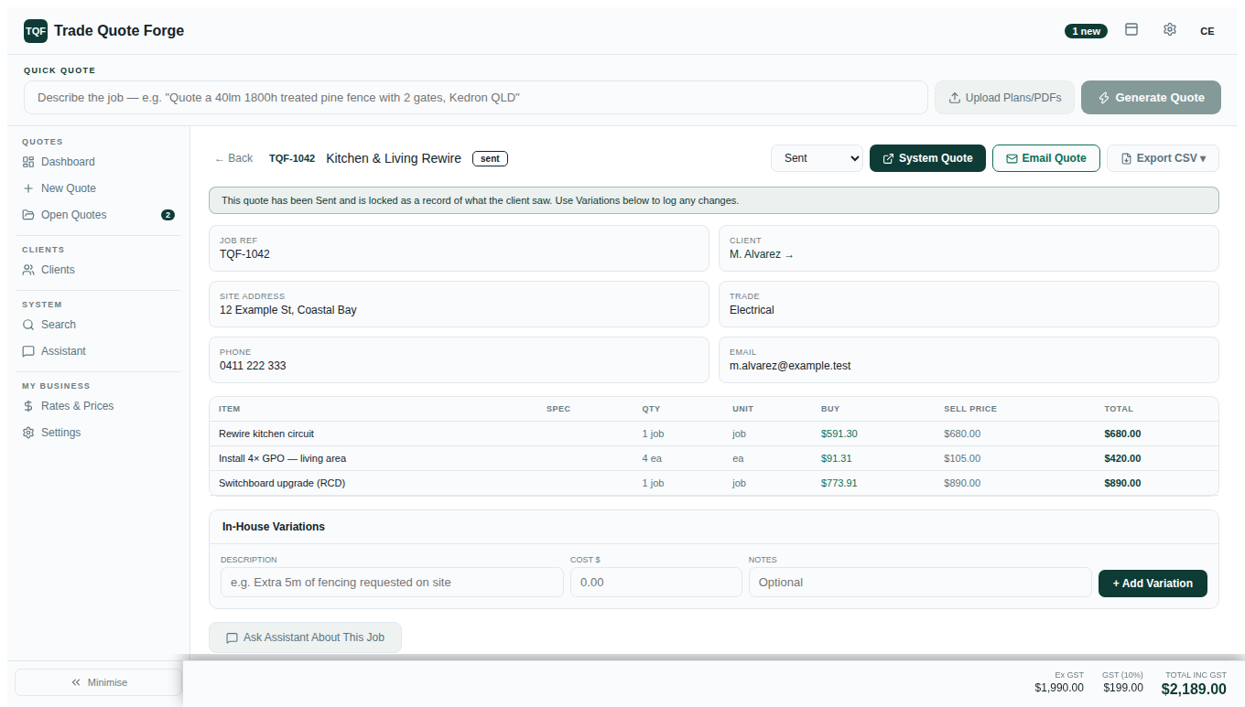Select Rewire kitchen circuit item
The width and height of the screenshot is (1245, 707).
pyautogui.click(x=266, y=434)
